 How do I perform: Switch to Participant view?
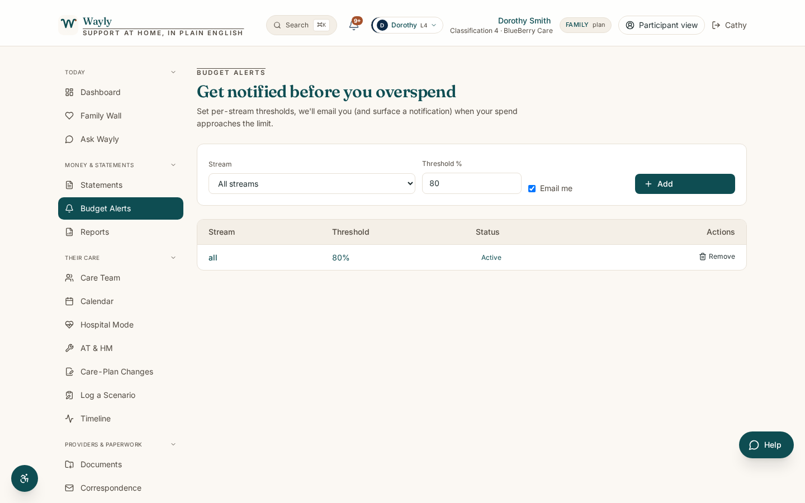pyautogui.click(x=661, y=25)
